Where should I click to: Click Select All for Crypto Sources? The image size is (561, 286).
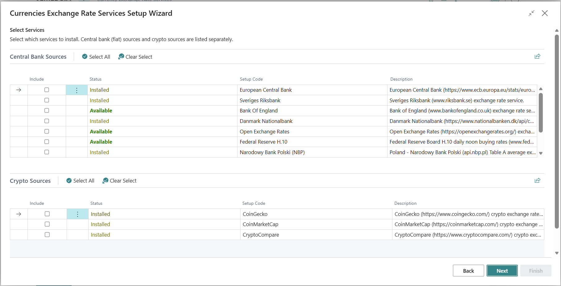pyautogui.click(x=80, y=181)
